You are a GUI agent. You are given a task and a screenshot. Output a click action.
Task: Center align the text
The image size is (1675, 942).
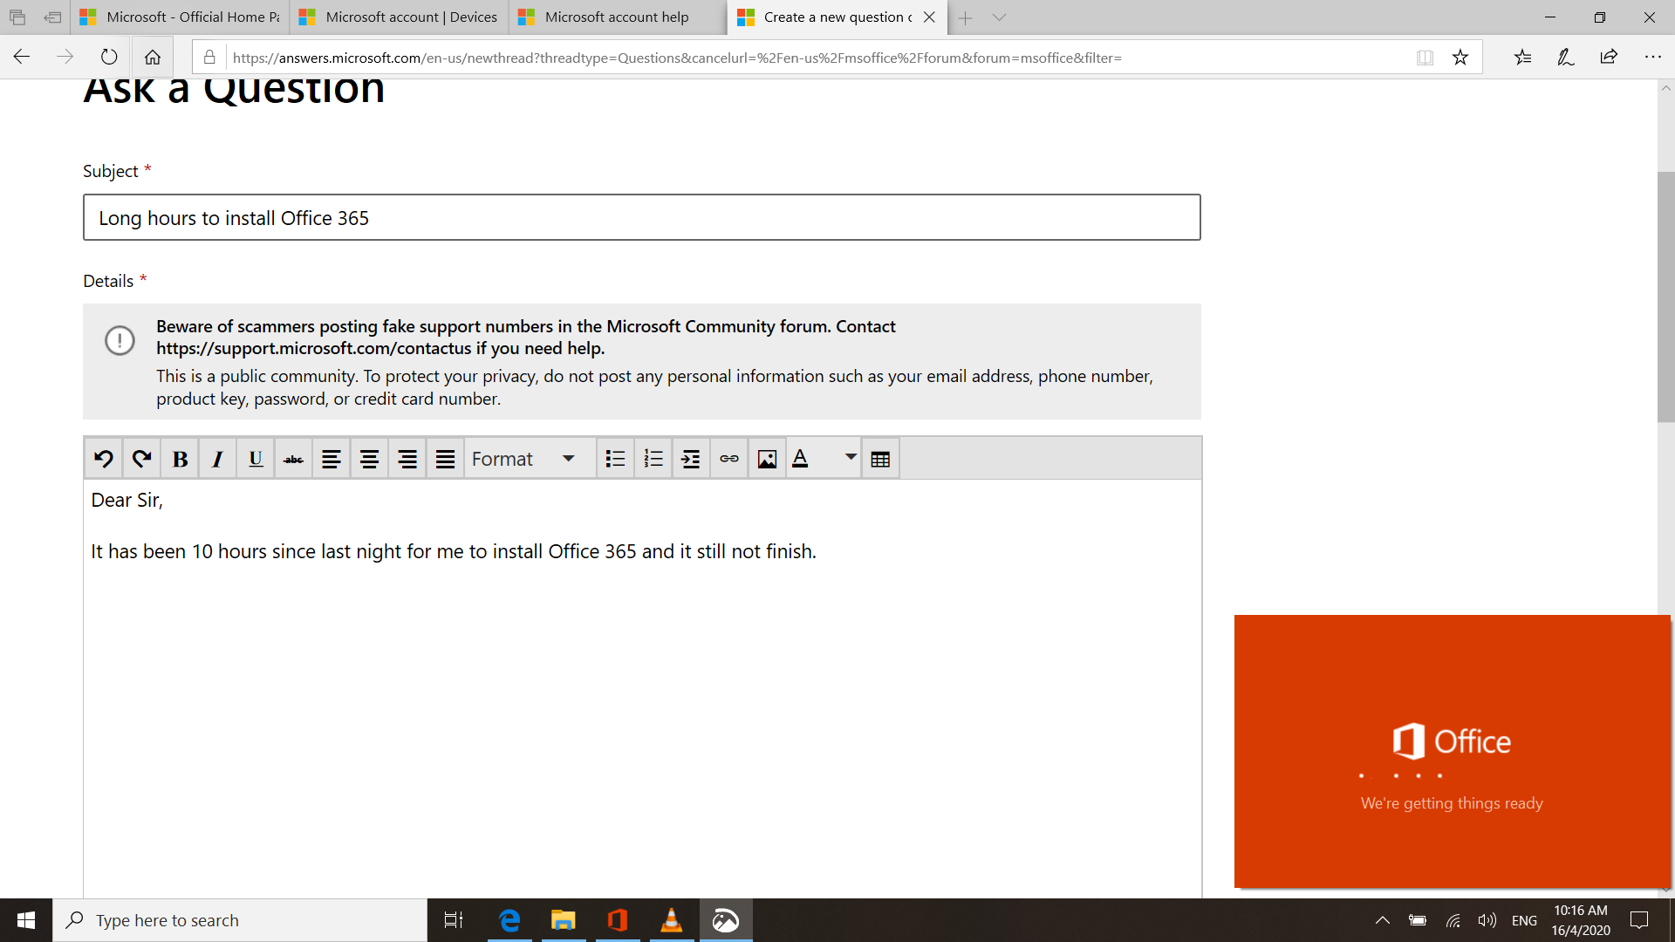[369, 459]
